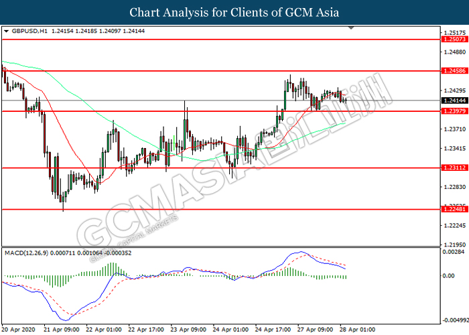Click the 20 Apr 2020 date label
This screenshot has width=469, height=335.
[19, 330]
